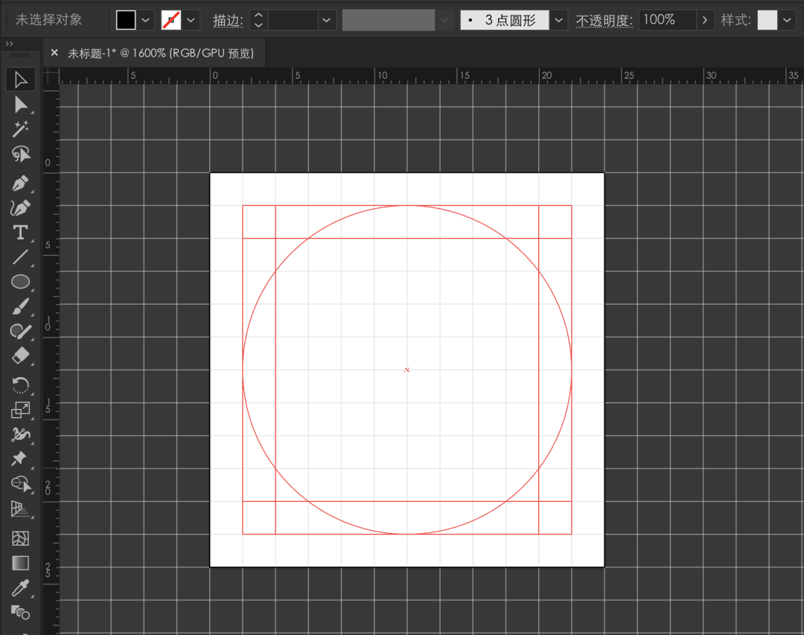Click the 不透明度 opacity label link

604,21
